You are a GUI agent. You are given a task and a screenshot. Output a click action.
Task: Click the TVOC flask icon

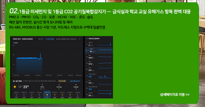(87, 76)
